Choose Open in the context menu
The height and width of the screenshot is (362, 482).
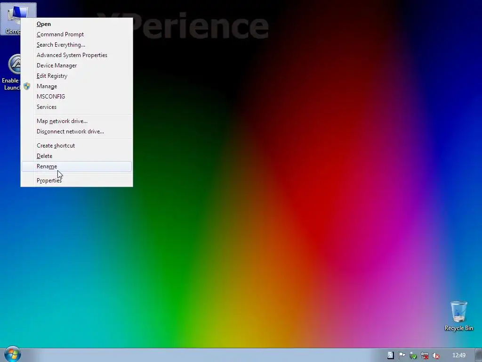click(77, 24)
